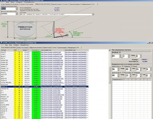Image resolution: width=153 pixels, height=119 pixels.
Task: Open the satellite E/W direction dropdown
Action: coord(141,56)
